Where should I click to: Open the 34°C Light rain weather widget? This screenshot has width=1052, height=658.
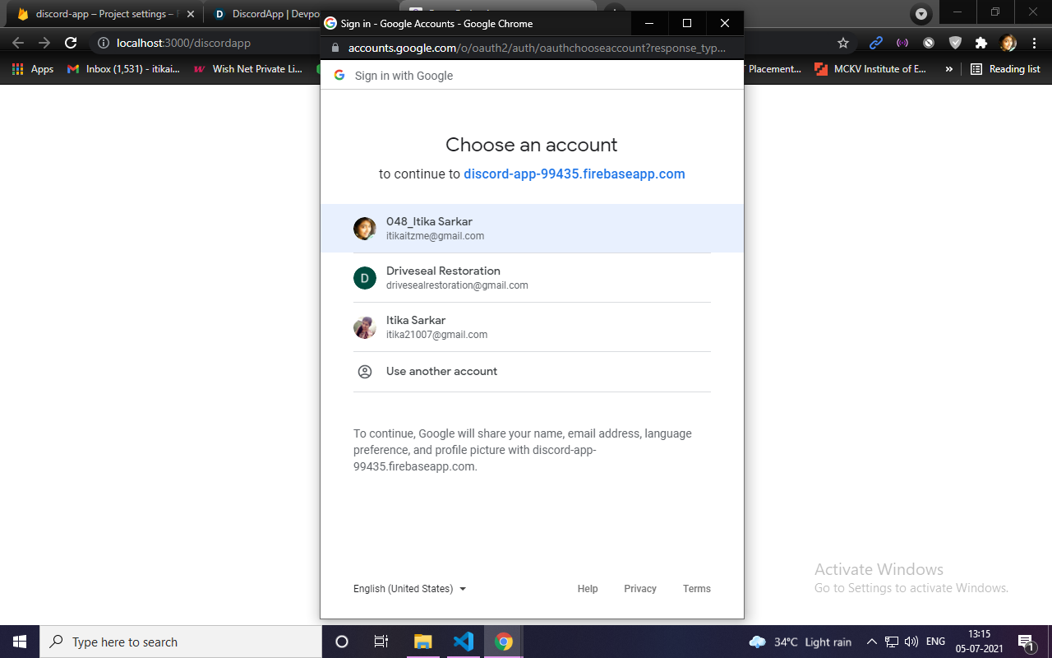pyautogui.click(x=800, y=642)
